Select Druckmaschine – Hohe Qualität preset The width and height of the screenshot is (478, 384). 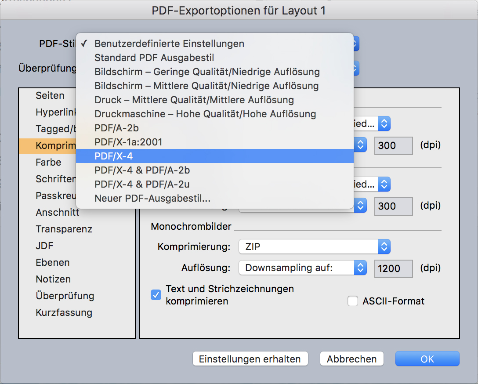point(214,114)
